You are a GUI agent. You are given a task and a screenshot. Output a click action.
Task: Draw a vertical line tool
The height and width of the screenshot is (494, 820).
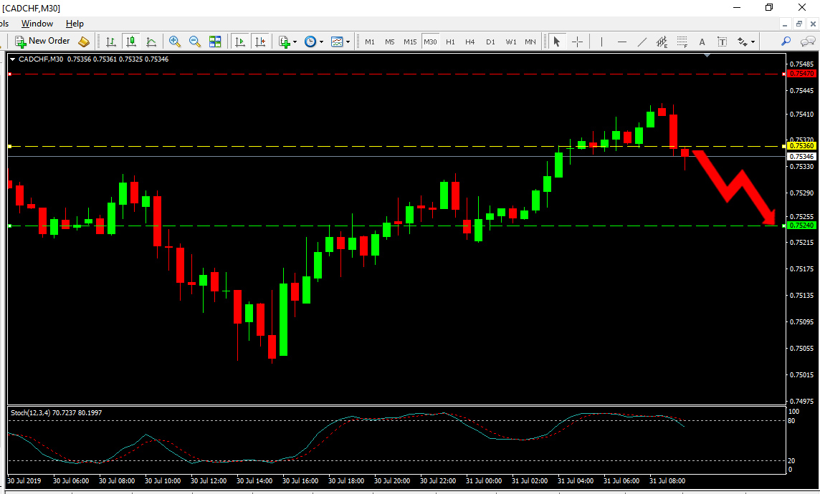click(x=601, y=42)
